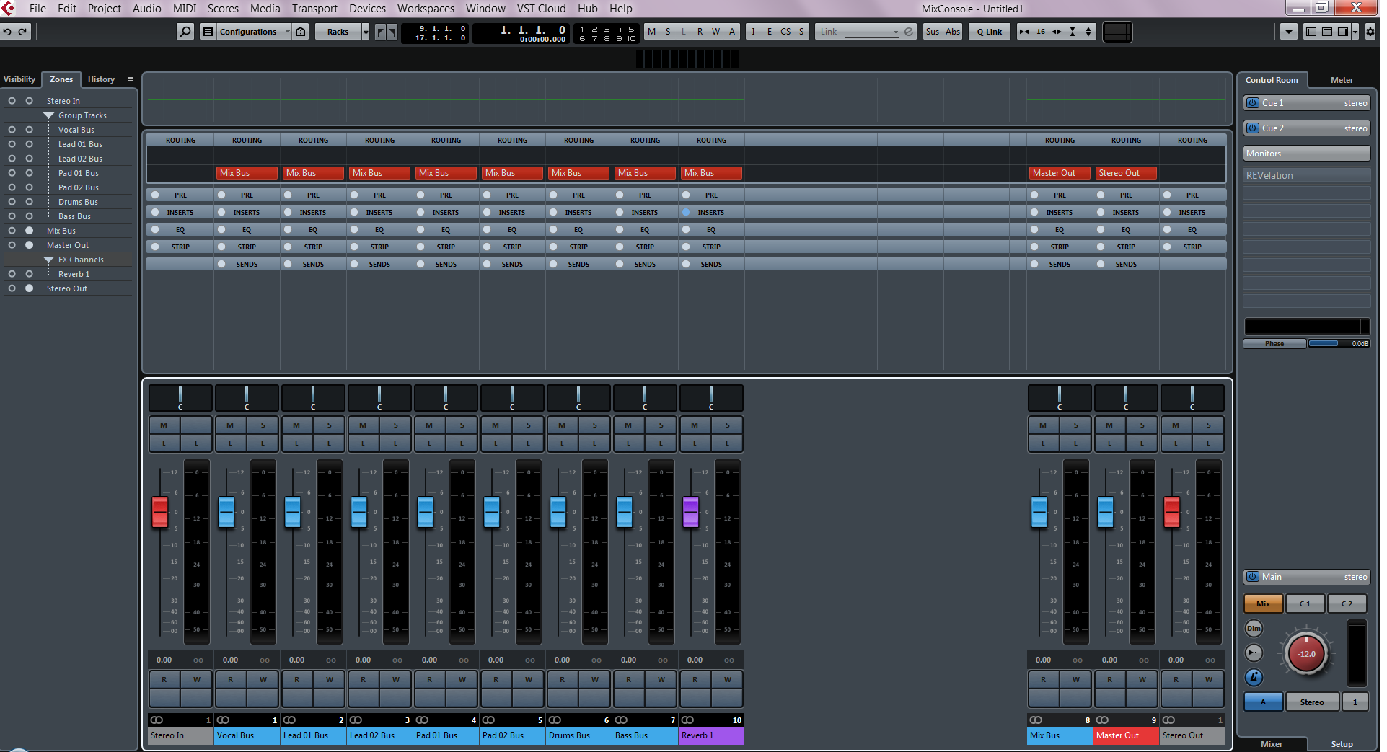Click the Racks button
The image size is (1387, 752).
338,32
